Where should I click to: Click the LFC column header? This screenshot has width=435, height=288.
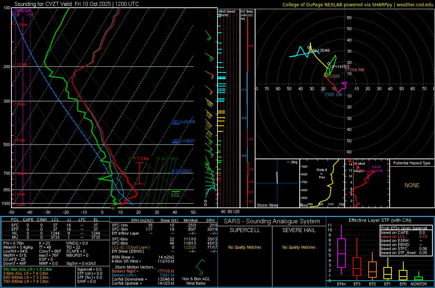pyautogui.click(x=82, y=220)
